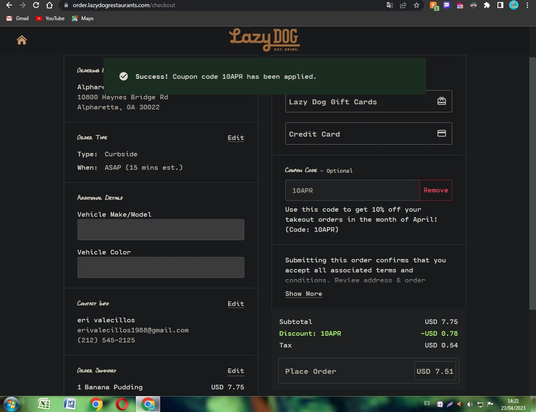The width and height of the screenshot is (536, 412).
Task: Edit the Order Type section
Action: point(236,138)
